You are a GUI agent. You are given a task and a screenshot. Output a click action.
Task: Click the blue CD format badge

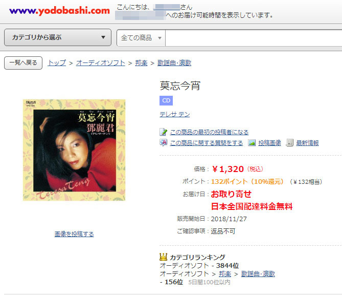pos(166,100)
